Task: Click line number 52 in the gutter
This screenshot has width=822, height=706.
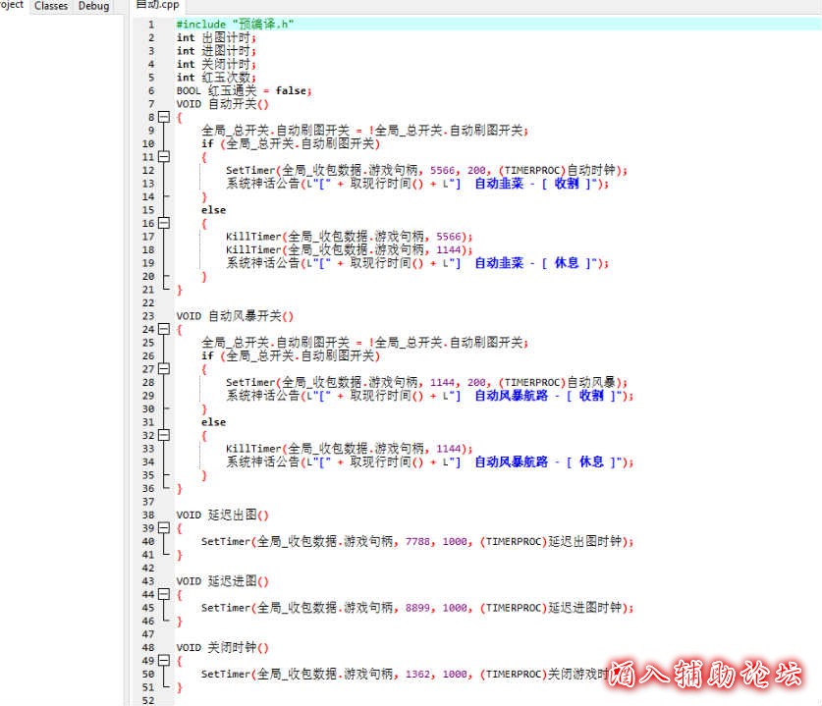Action: [148, 700]
